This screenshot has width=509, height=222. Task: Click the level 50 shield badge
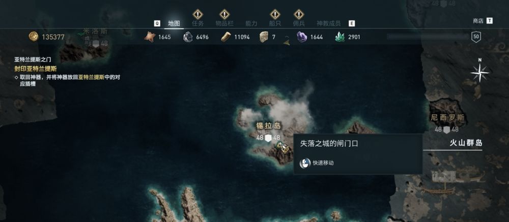(476, 37)
